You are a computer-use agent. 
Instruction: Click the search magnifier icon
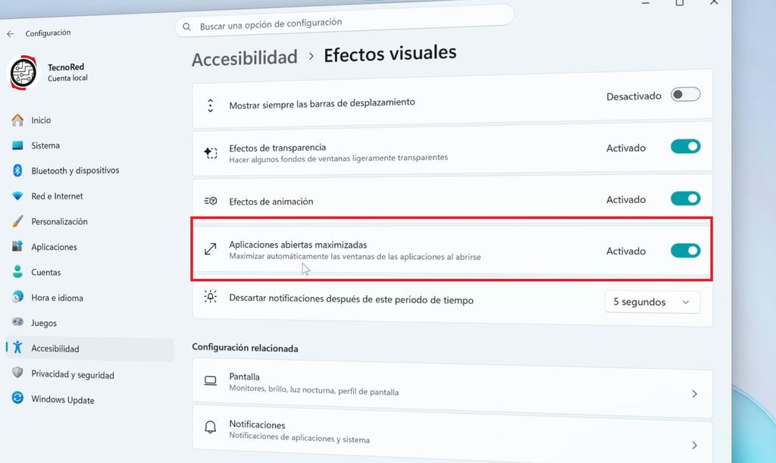click(186, 27)
